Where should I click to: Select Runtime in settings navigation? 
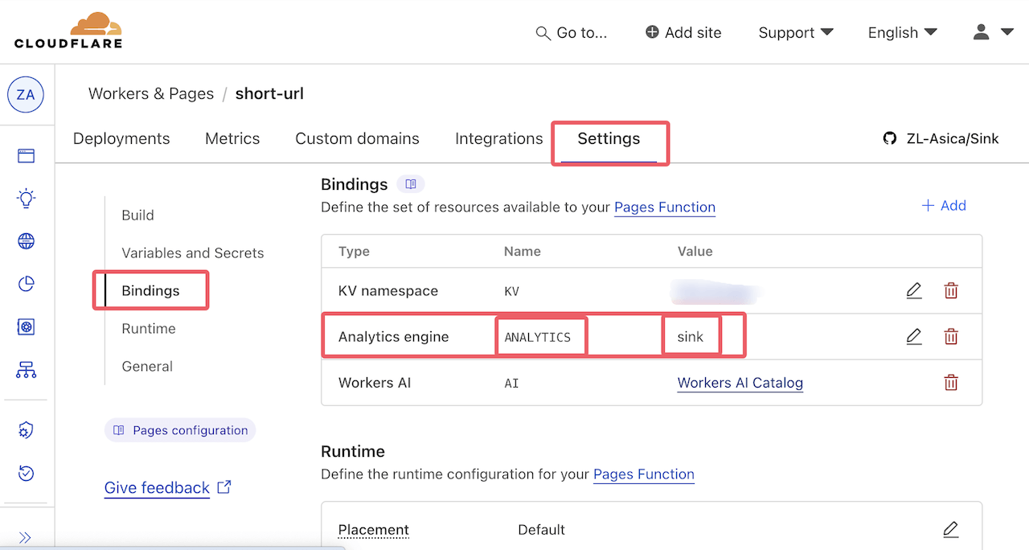[149, 329]
